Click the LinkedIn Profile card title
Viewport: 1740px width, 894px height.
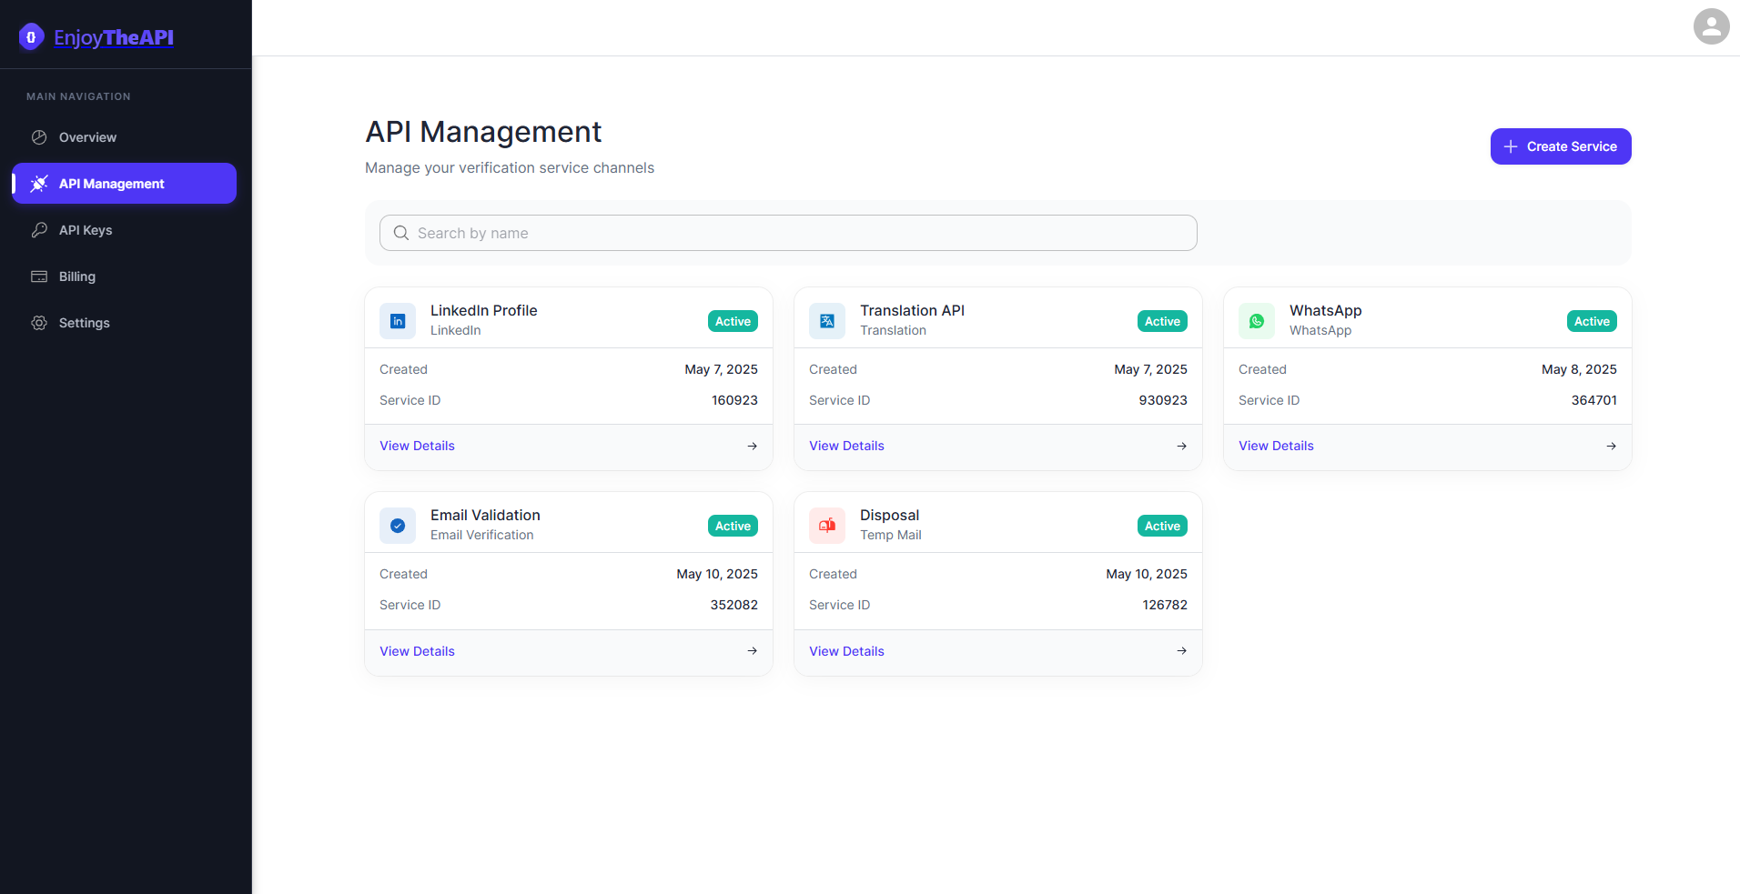[483, 310]
